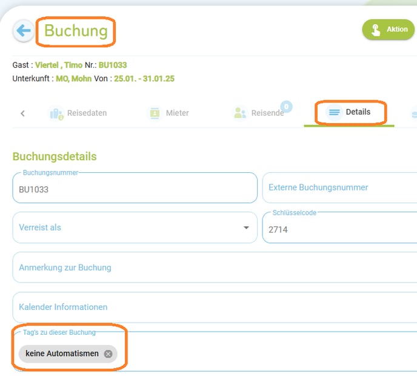This screenshot has height=376, width=417.
Task: Switch to the Mieter tab
Action: (168, 113)
